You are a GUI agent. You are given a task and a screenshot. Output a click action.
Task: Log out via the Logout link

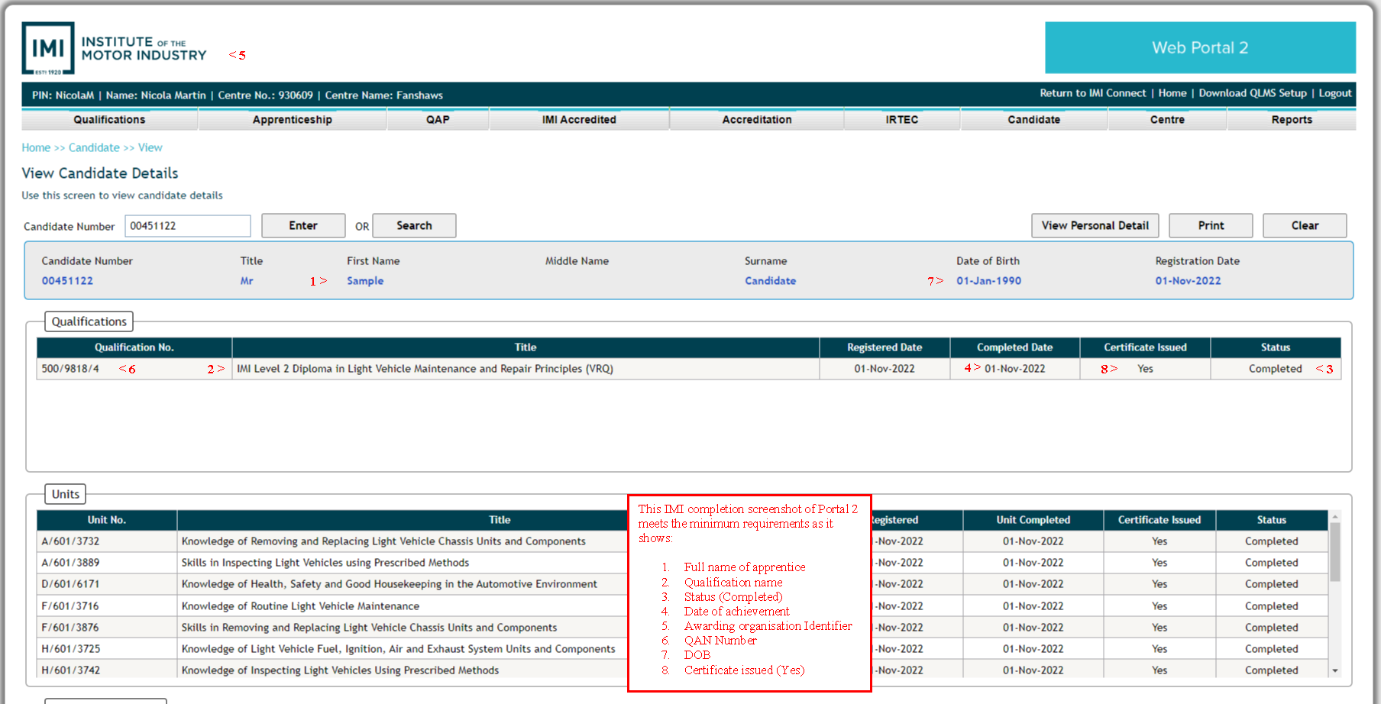1334,93
